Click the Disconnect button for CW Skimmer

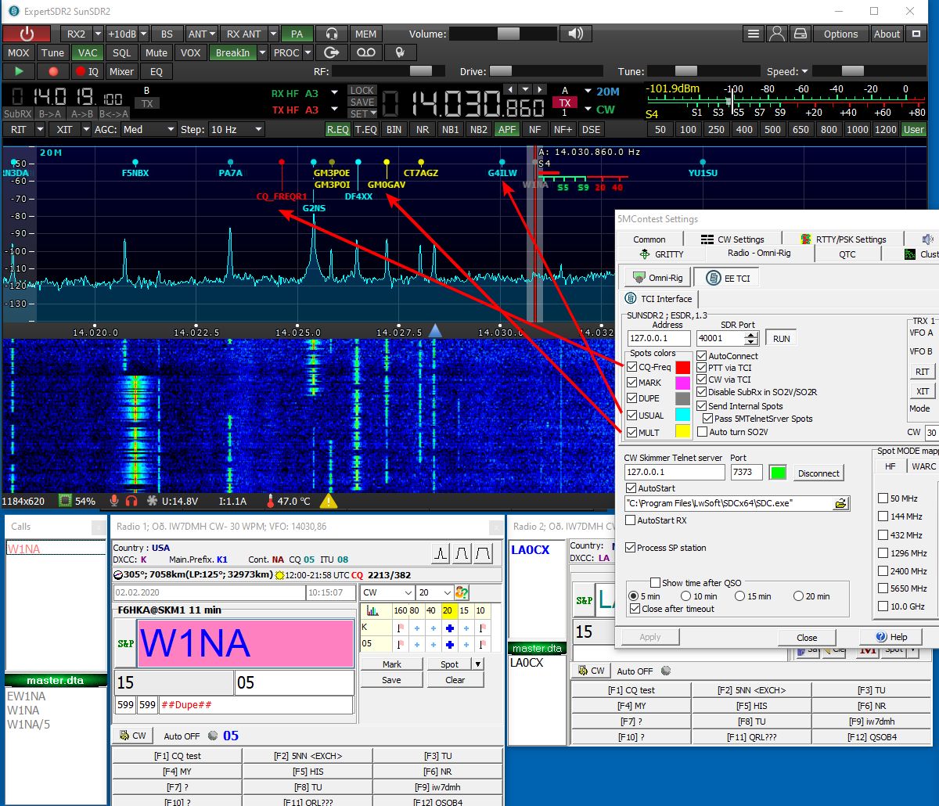[818, 473]
